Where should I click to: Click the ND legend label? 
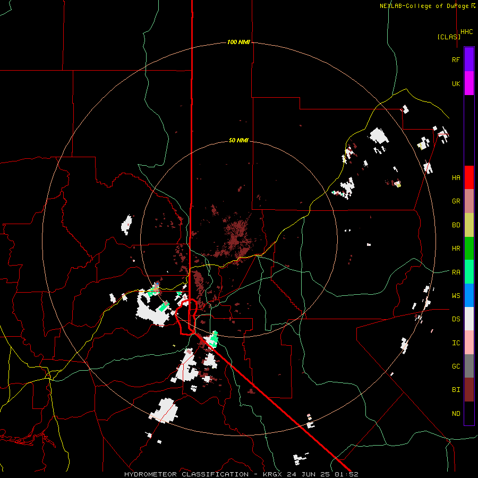[456, 413]
